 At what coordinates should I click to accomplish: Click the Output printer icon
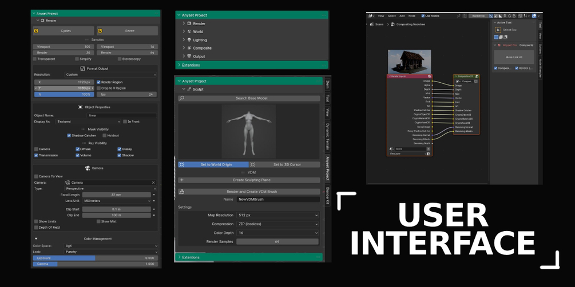(189, 56)
